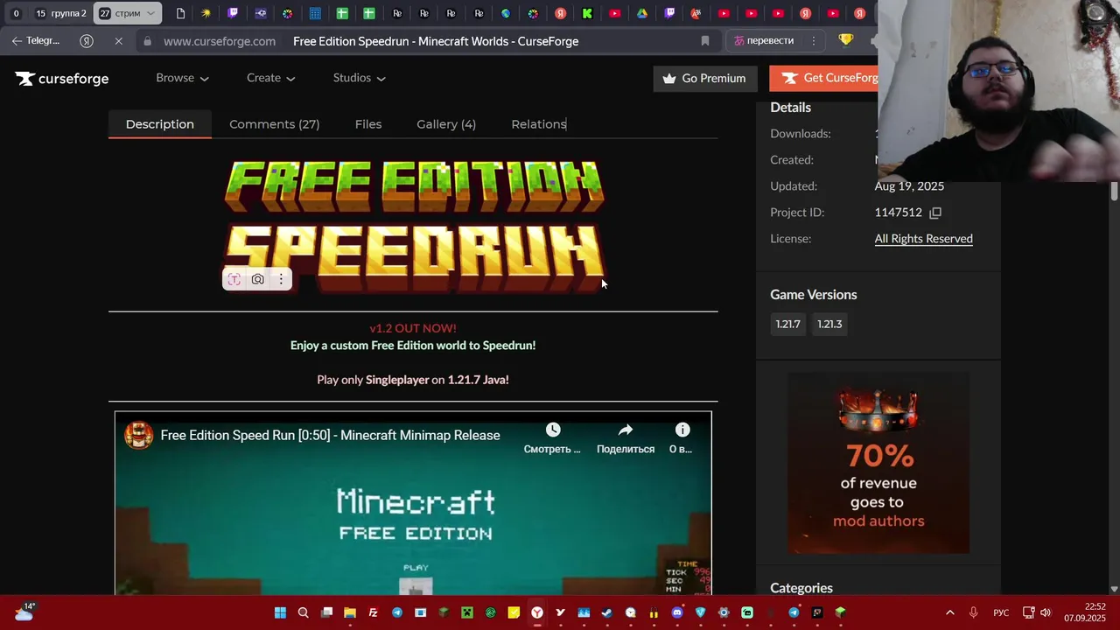Select game version 1.21.7 chip
Viewport: 1120px width, 630px height.
787,325
